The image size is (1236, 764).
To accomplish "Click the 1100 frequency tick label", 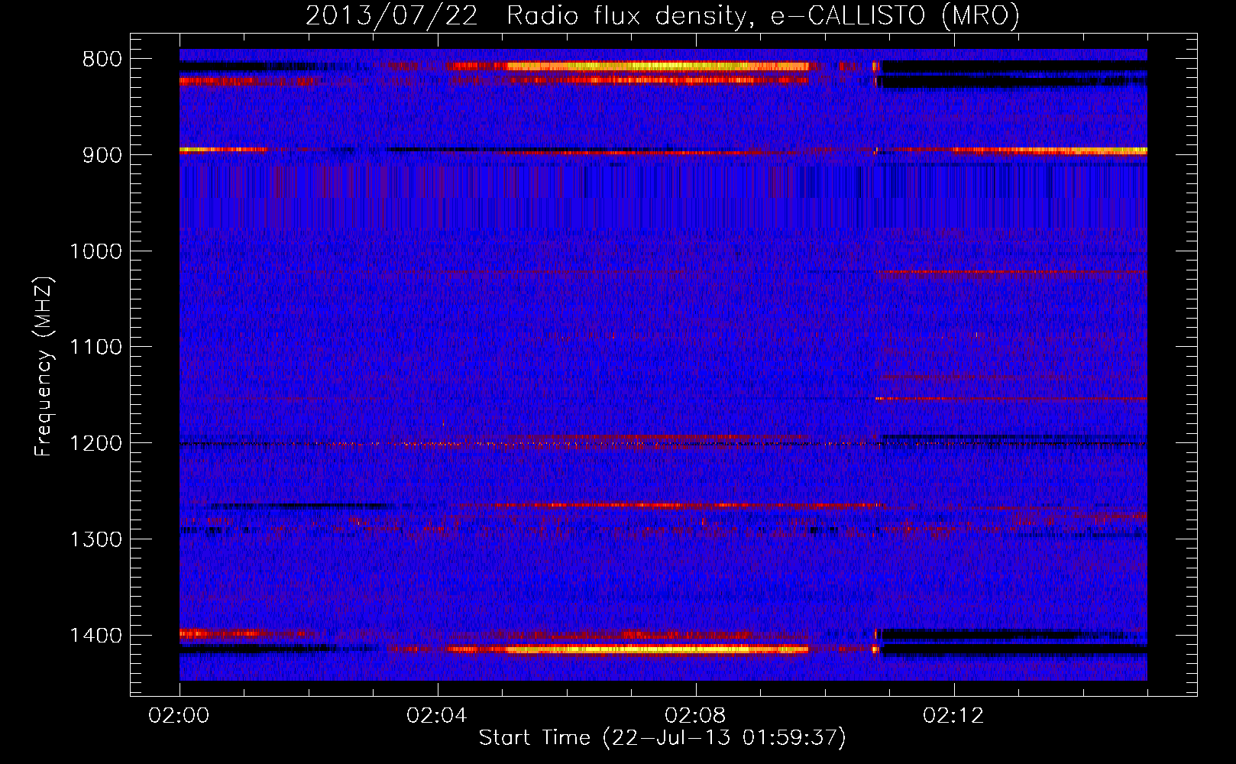I will (x=95, y=348).
